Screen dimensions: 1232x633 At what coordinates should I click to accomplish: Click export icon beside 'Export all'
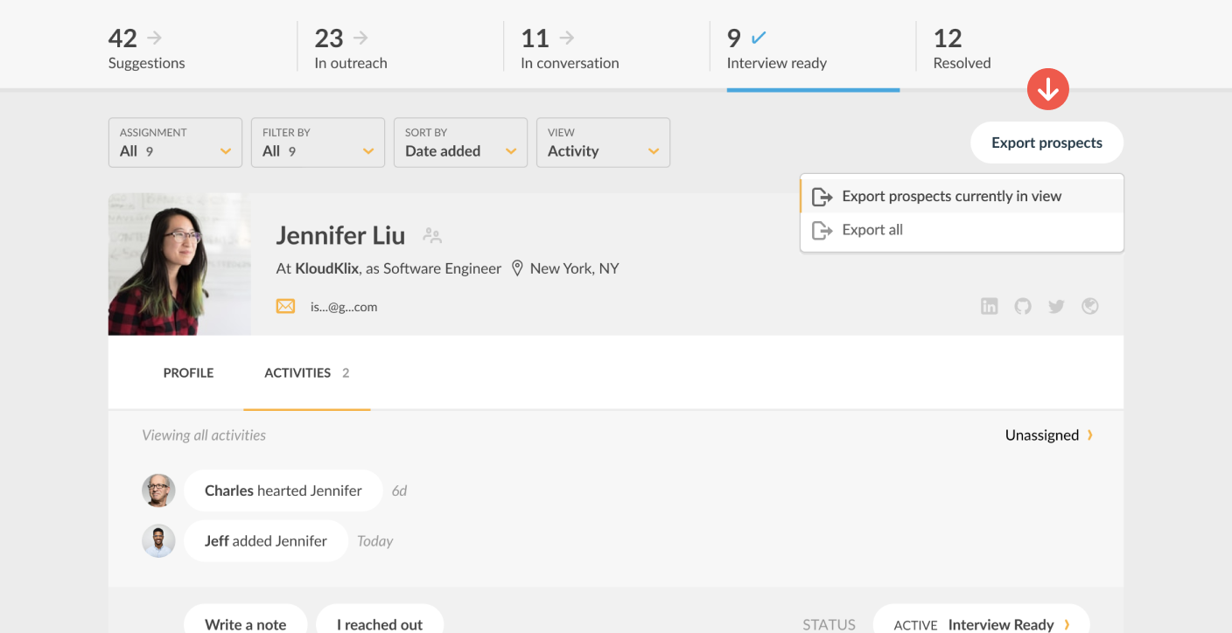(822, 230)
